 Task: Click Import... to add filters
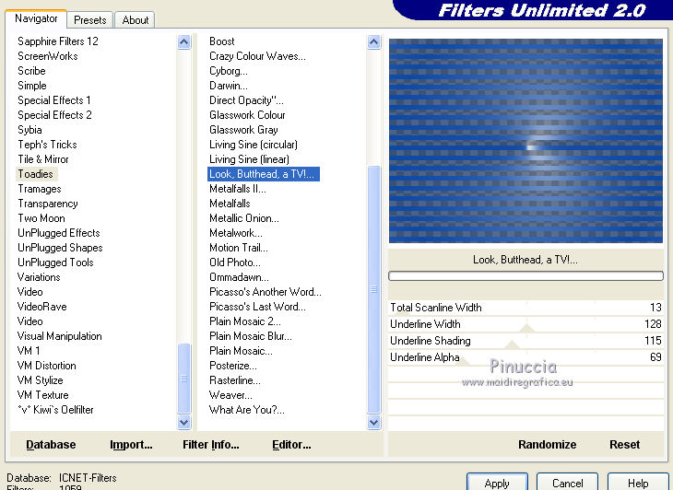click(x=131, y=445)
